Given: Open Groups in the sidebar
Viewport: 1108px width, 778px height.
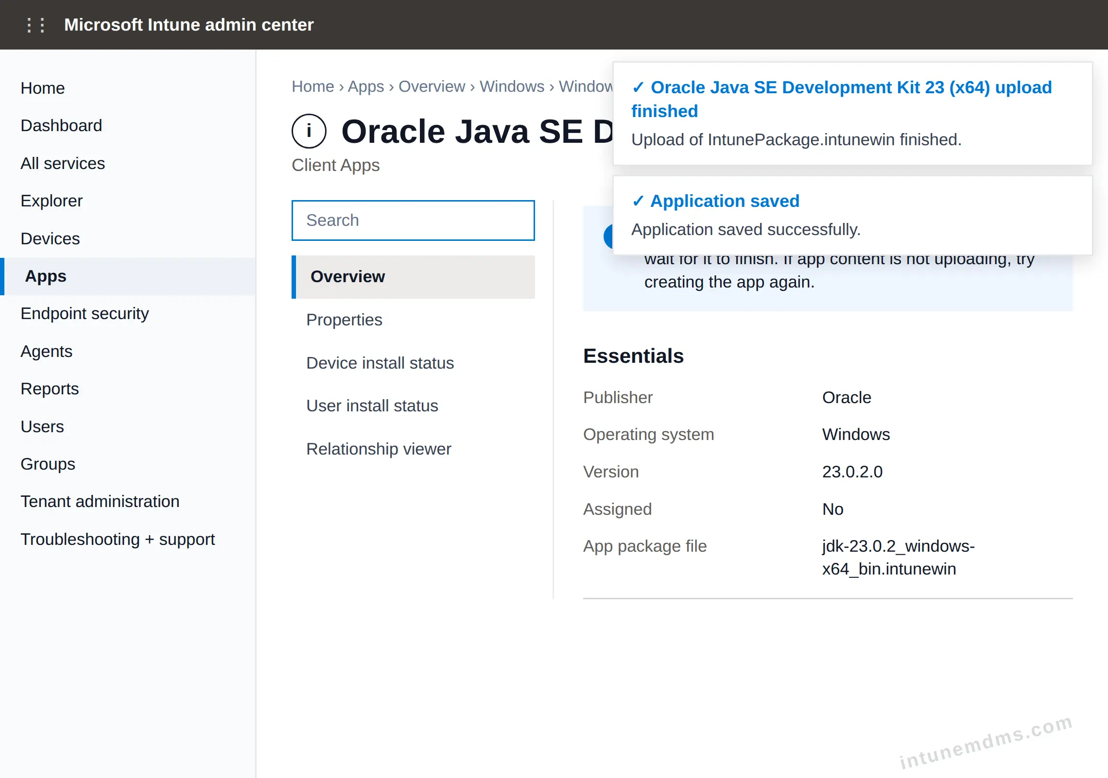Looking at the screenshot, I should click(x=48, y=464).
